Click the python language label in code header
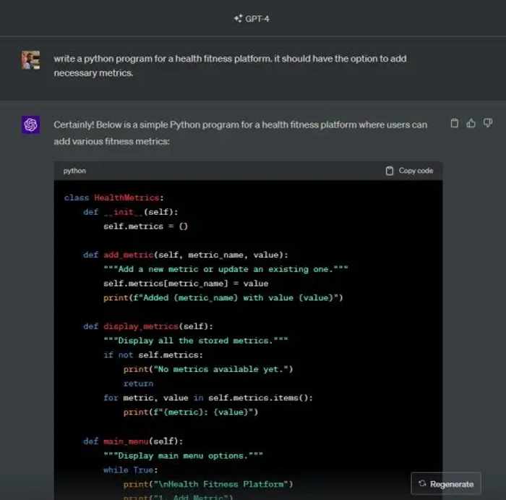506x500 pixels. (74, 171)
